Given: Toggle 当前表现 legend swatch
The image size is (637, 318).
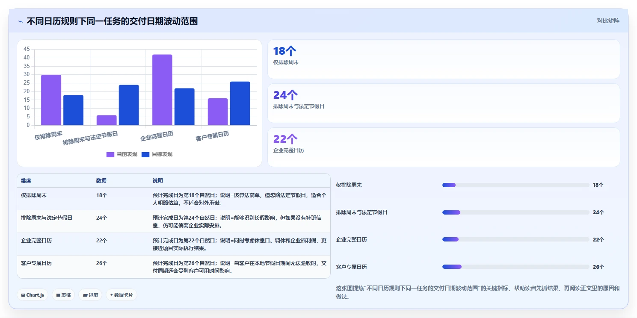Looking at the screenshot, I should (x=110, y=154).
